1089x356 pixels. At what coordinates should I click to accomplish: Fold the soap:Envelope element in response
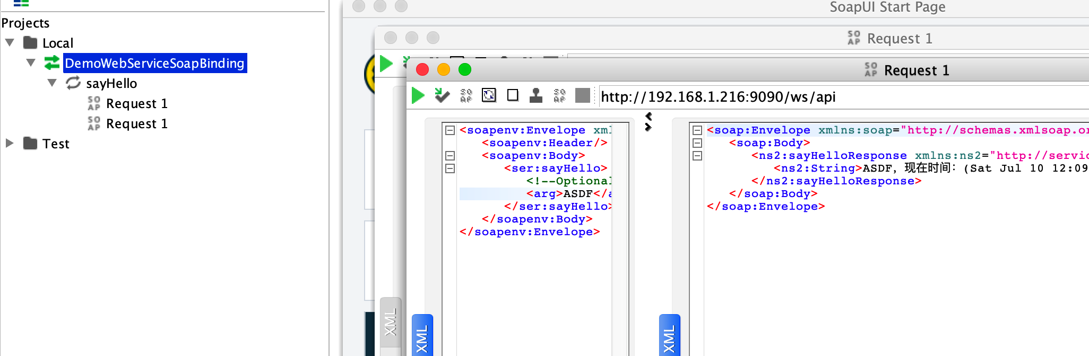pyautogui.click(x=697, y=130)
